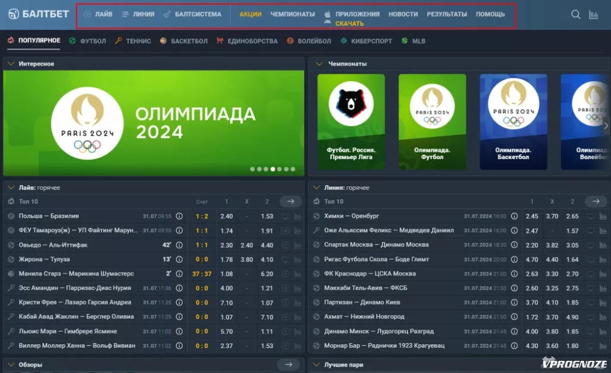Open stats icon for Химки — Оренбург row
This screenshot has width=611, height=373.
604,216
